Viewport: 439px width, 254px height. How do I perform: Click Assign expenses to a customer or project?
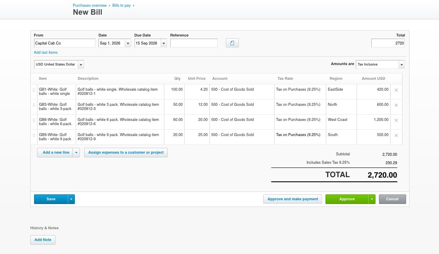[126, 152]
